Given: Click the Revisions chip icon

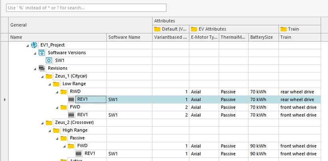Looking at the screenshot, I should (x=41, y=68).
